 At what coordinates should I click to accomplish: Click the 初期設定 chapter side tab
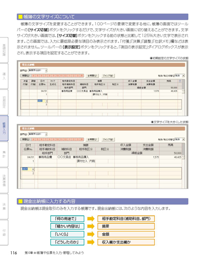(x=4, y=102)
